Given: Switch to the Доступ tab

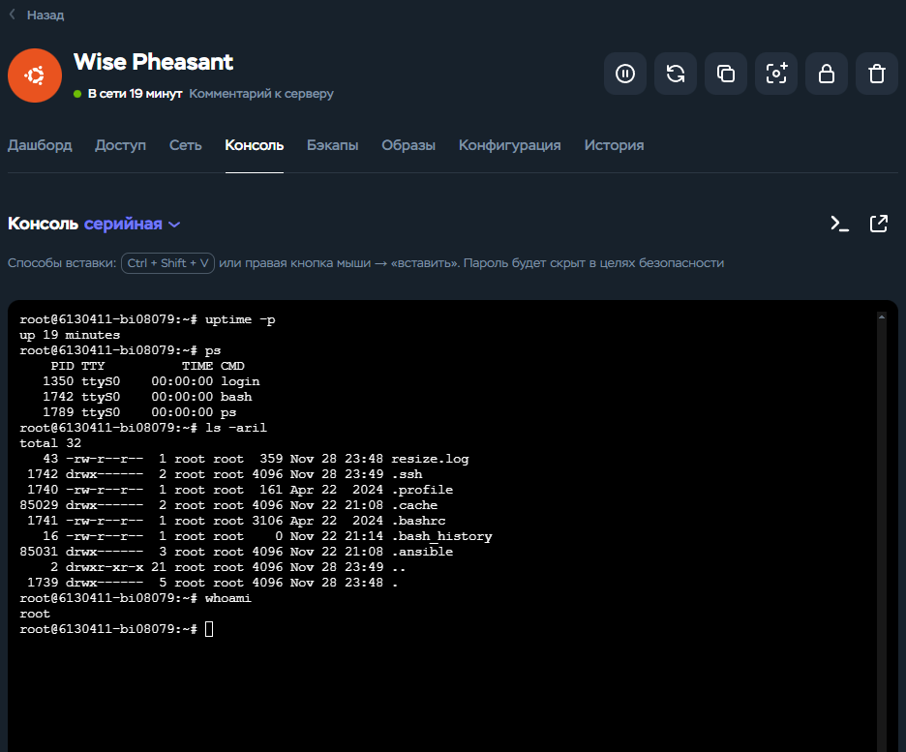Looking at the screenshot, I should click(x=120, y=145).
